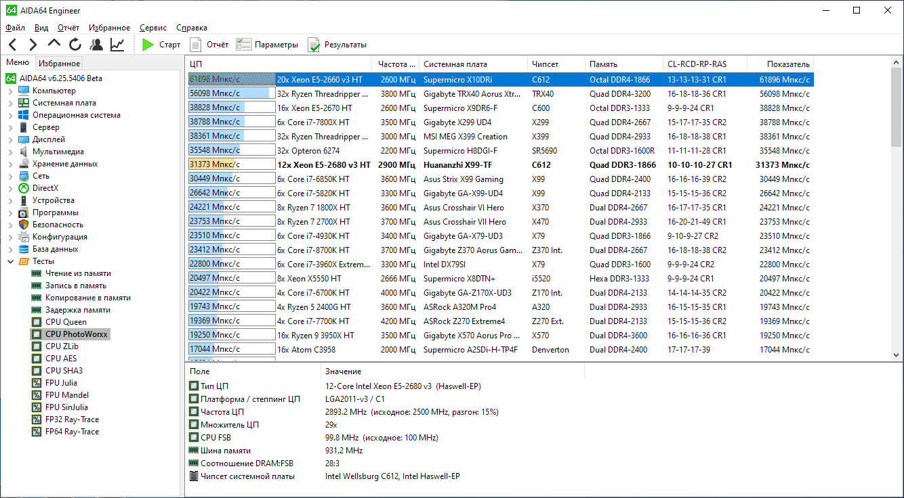Expand the Сервер tree node
This screenshot has width=904, height=498.
coord(10,127)
